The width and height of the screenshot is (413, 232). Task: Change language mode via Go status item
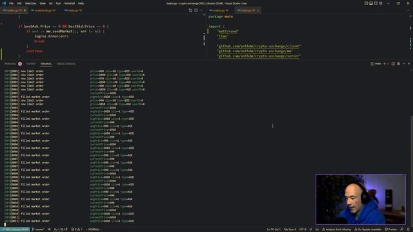[317, 229]
